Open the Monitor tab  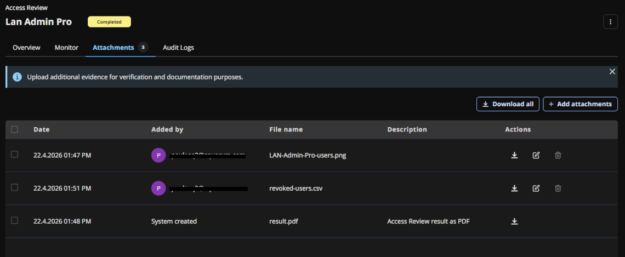point(66,48)
